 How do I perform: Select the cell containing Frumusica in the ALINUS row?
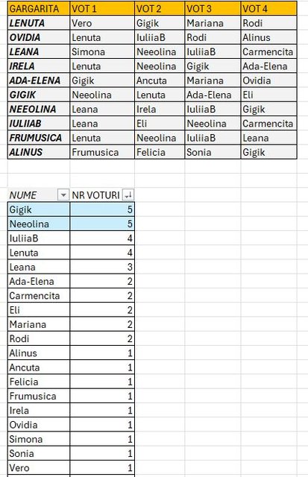pos(102,152)
